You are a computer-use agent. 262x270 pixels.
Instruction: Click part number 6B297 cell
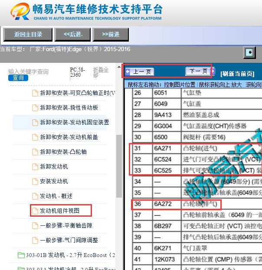167,226
